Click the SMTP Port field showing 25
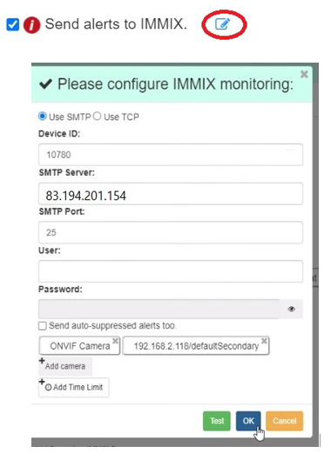The height and width of the screenshot is (453, 324). click(x=171, y=232)
